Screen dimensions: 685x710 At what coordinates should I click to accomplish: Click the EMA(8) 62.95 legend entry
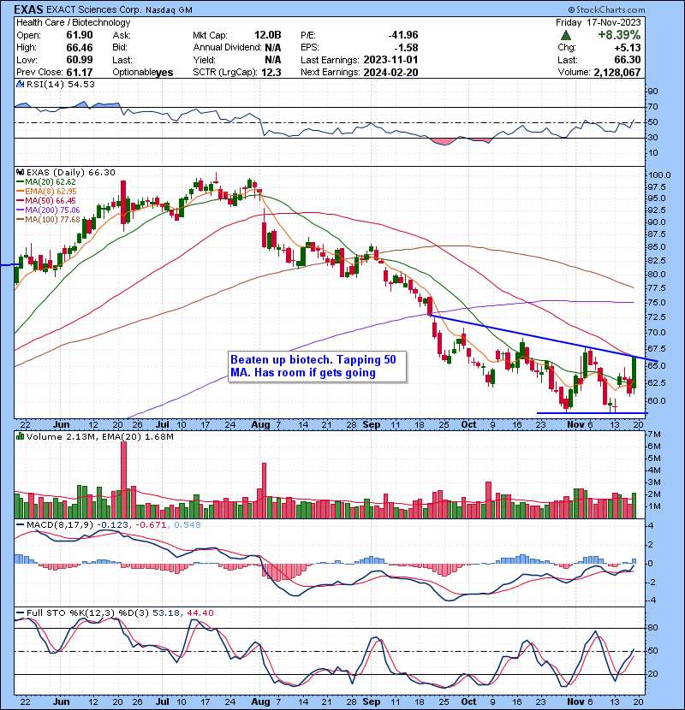(x=46, y=192)
